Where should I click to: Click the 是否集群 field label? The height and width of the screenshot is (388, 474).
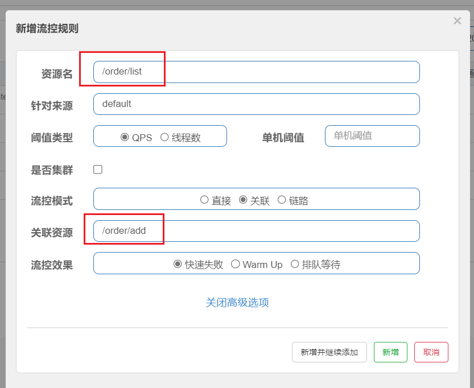point(52,170)
